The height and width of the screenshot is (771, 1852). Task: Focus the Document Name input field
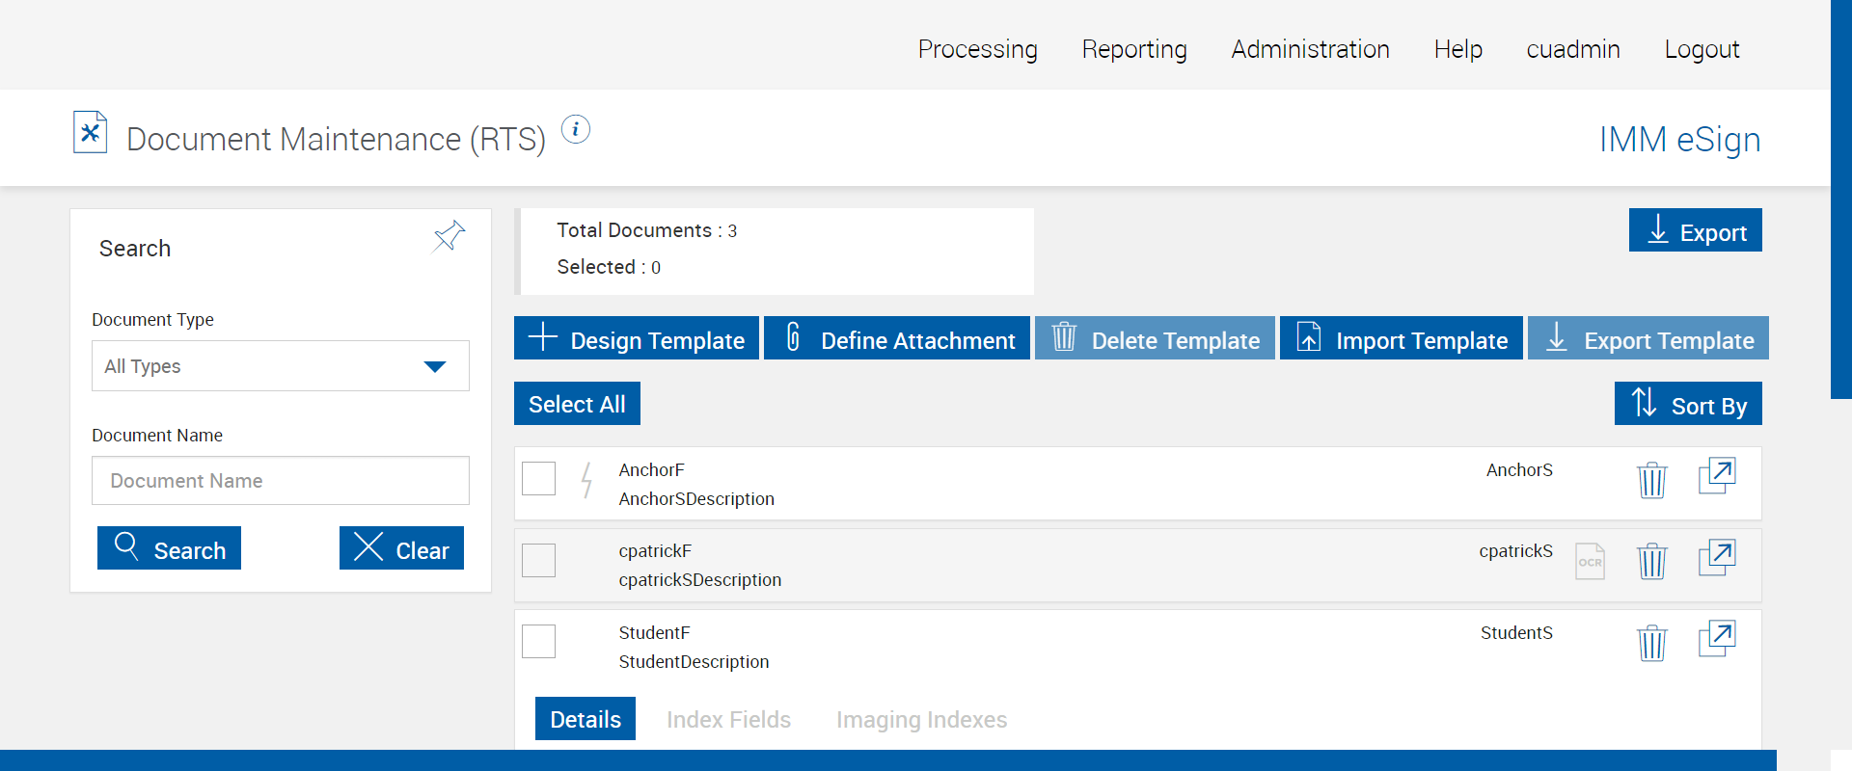click(x=280, y=481)
